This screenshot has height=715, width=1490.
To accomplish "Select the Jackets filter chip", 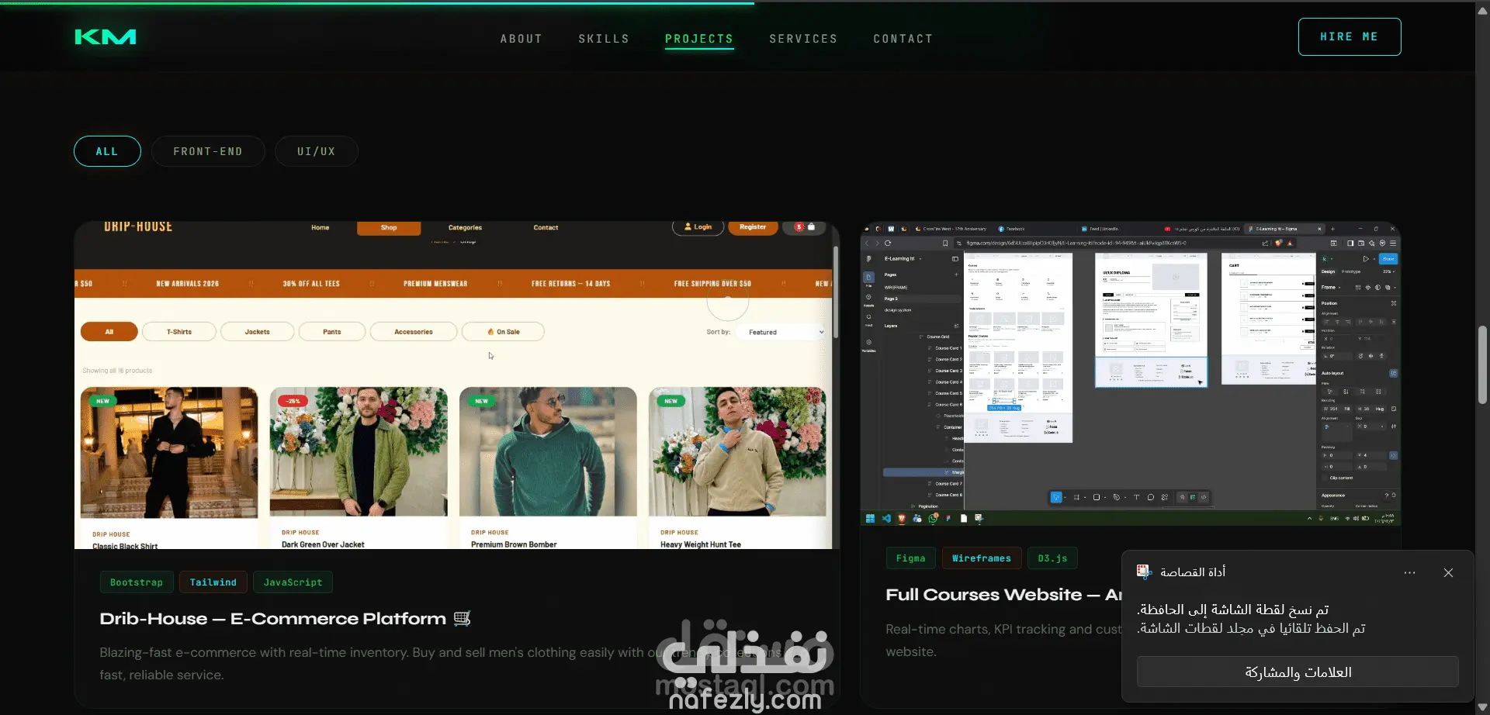I will click(258, 332).
